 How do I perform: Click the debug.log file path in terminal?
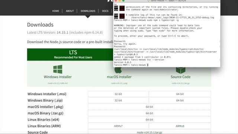(173, 17)
